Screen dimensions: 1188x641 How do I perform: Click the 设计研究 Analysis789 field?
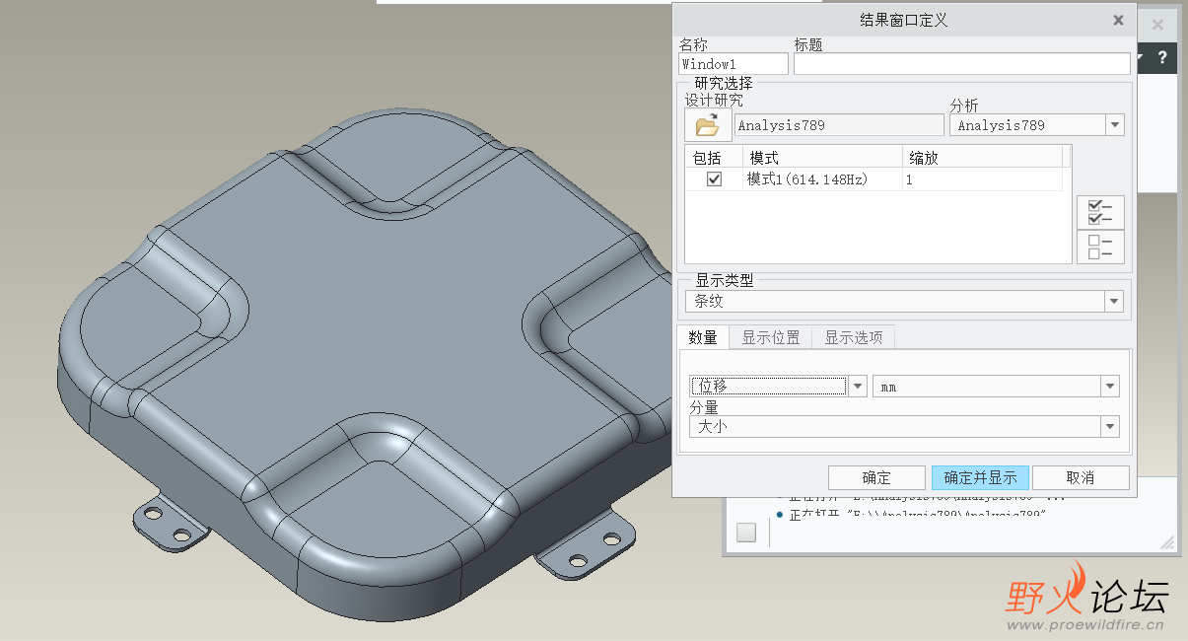[x=839, y=125]
